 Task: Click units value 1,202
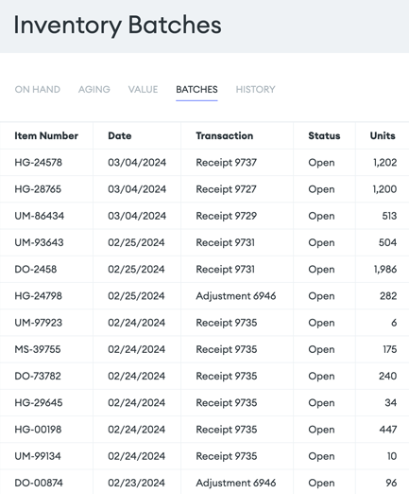point(385,163)
